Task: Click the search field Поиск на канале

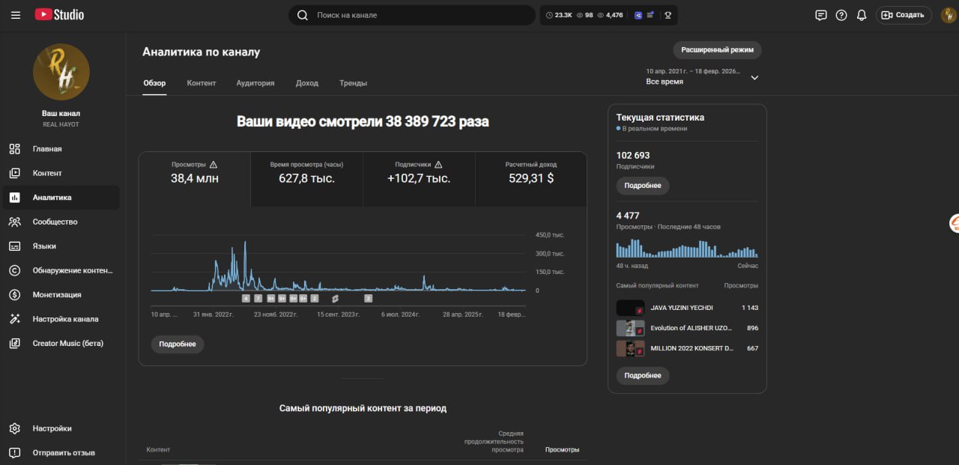Action: (x=420, y=15)
